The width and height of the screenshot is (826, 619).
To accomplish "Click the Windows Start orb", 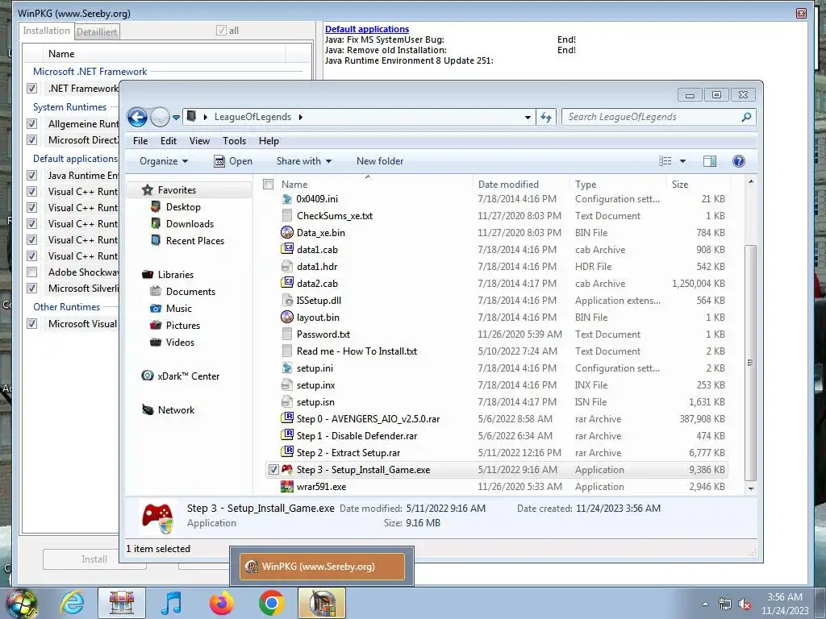I will (x=22, y=604).
